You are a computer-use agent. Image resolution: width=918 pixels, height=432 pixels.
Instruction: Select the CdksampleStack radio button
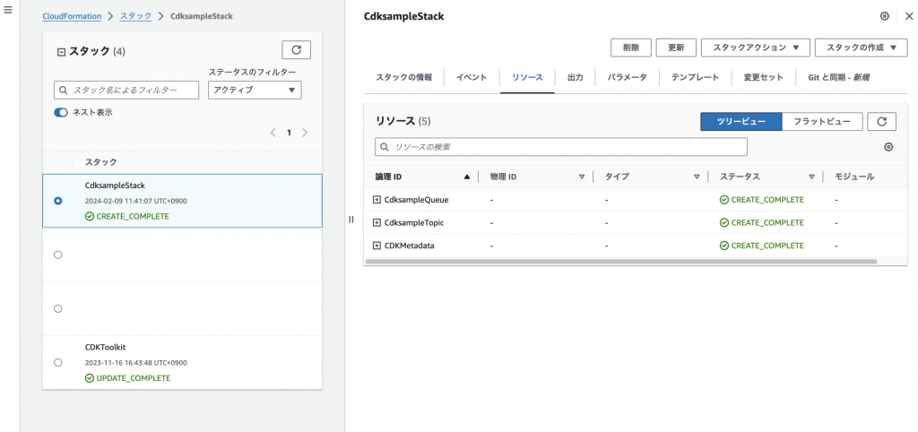tap(58, 201)
